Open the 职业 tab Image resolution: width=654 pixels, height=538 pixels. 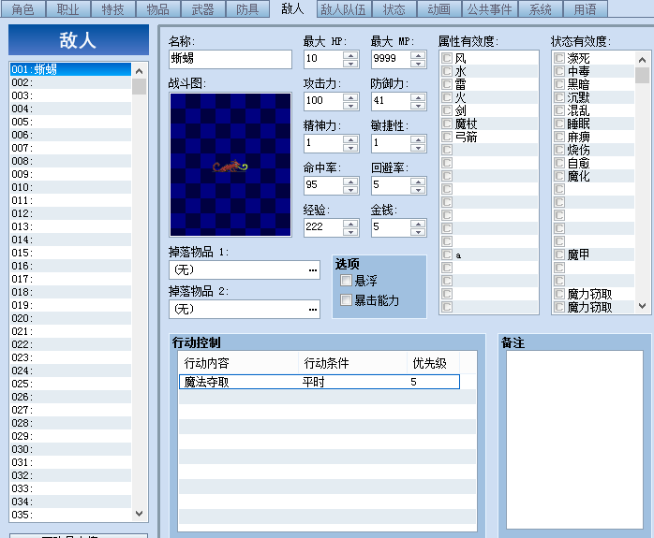(x=67, y=9)
